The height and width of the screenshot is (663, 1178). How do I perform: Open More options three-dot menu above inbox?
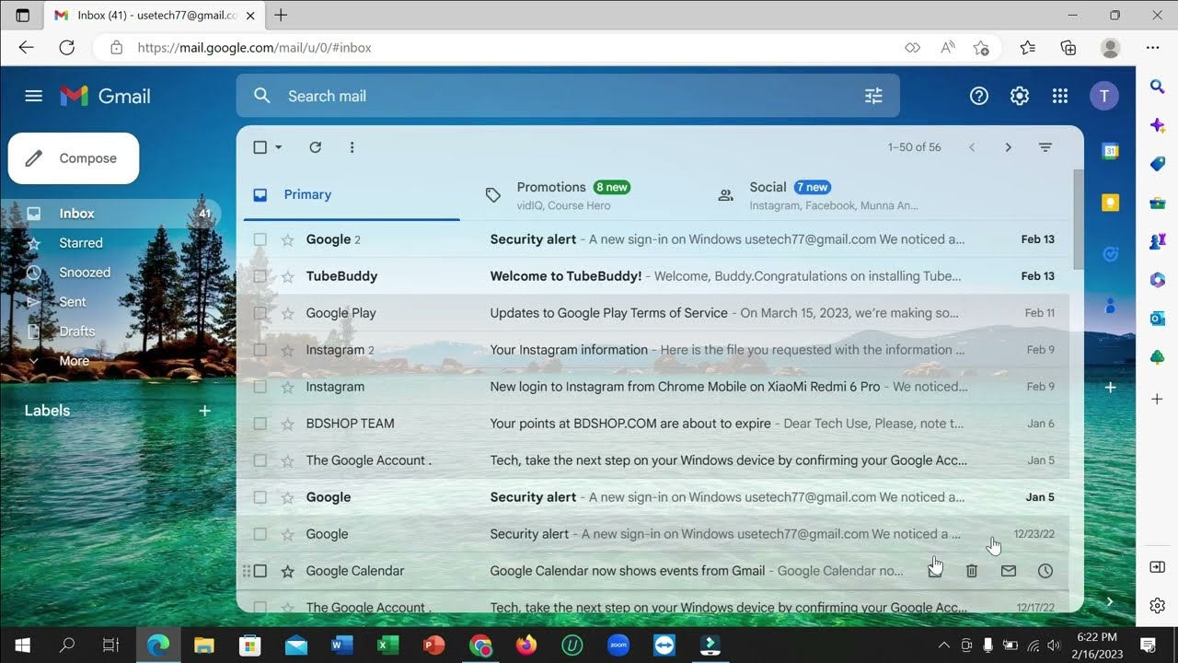pyautogui.click(x=352, y=147)
